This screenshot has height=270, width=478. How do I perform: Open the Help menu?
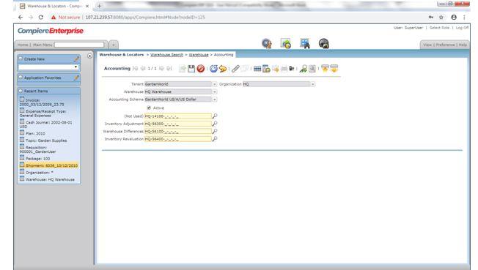(x=463, y=45)
